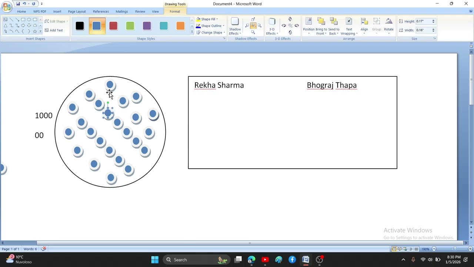The width and height of the screenshot is (474, 267).
Task: Open the Review tab
Action: point(140,11)
